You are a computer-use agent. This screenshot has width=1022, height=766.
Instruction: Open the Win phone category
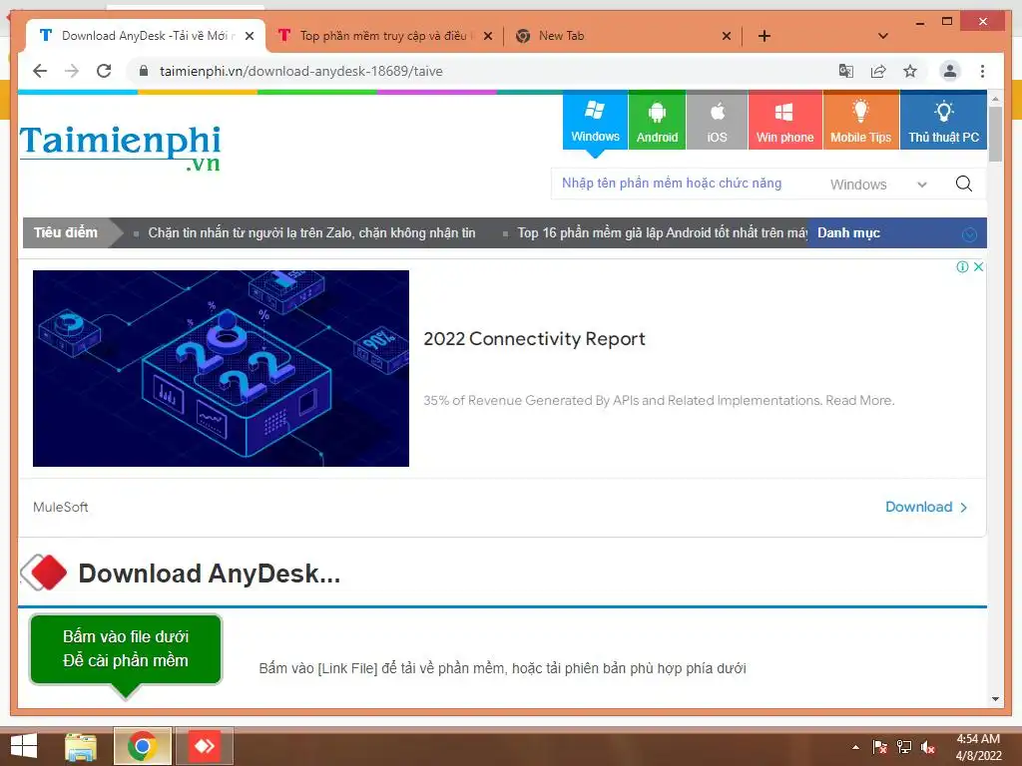[785, 121]
